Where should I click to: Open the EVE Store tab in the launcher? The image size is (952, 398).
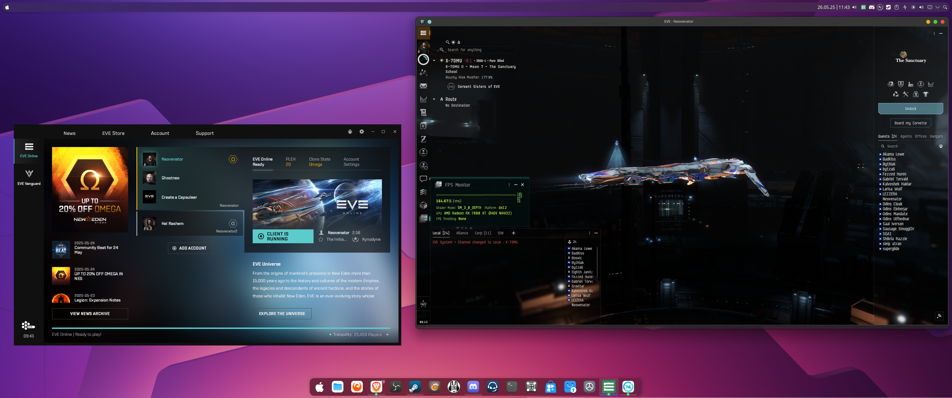pyautogui.click(x=113, y=133)
